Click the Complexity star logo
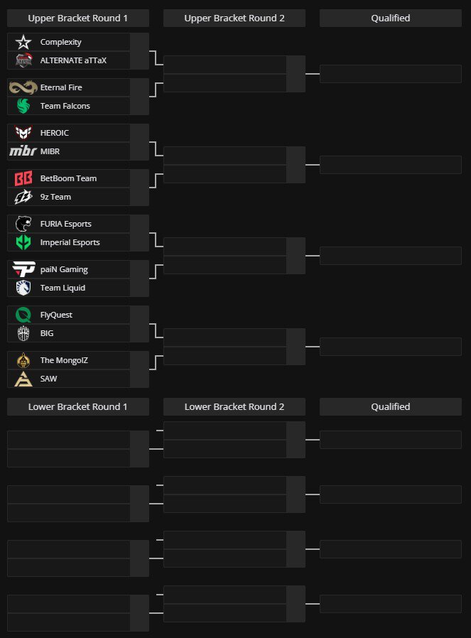 pos(23,42)
